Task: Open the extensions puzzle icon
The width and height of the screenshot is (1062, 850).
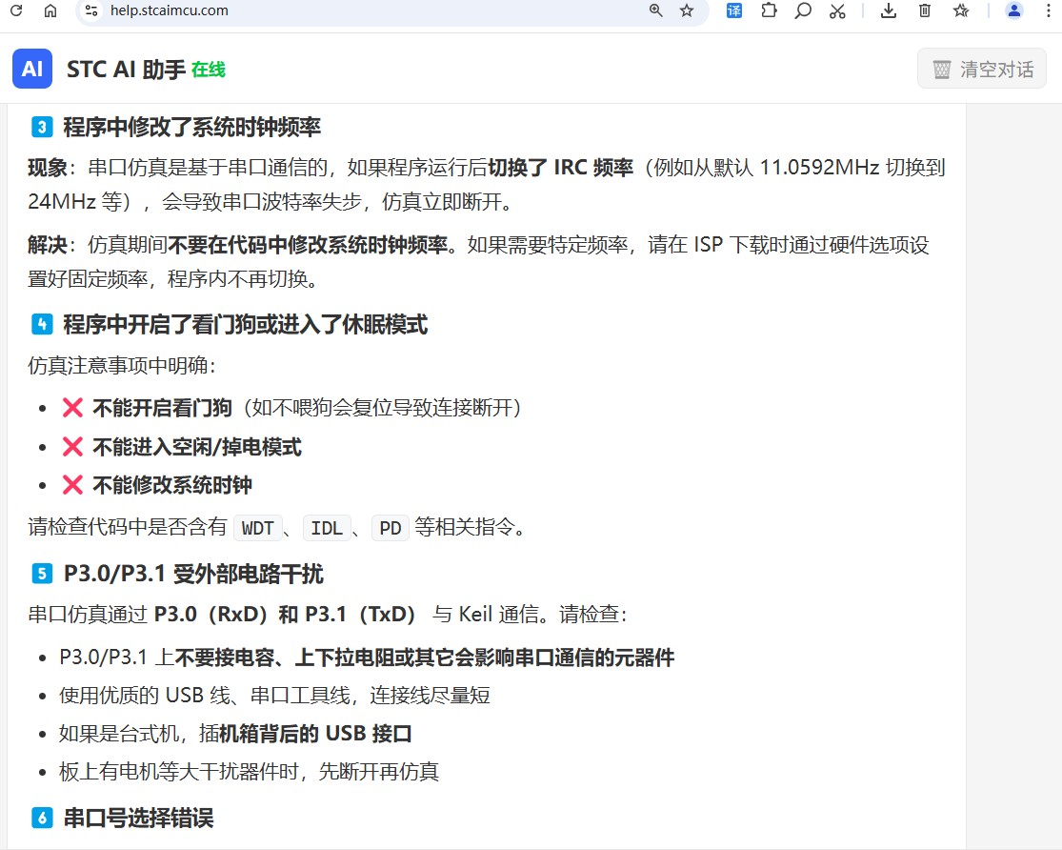Action: (x=769, y=10)
